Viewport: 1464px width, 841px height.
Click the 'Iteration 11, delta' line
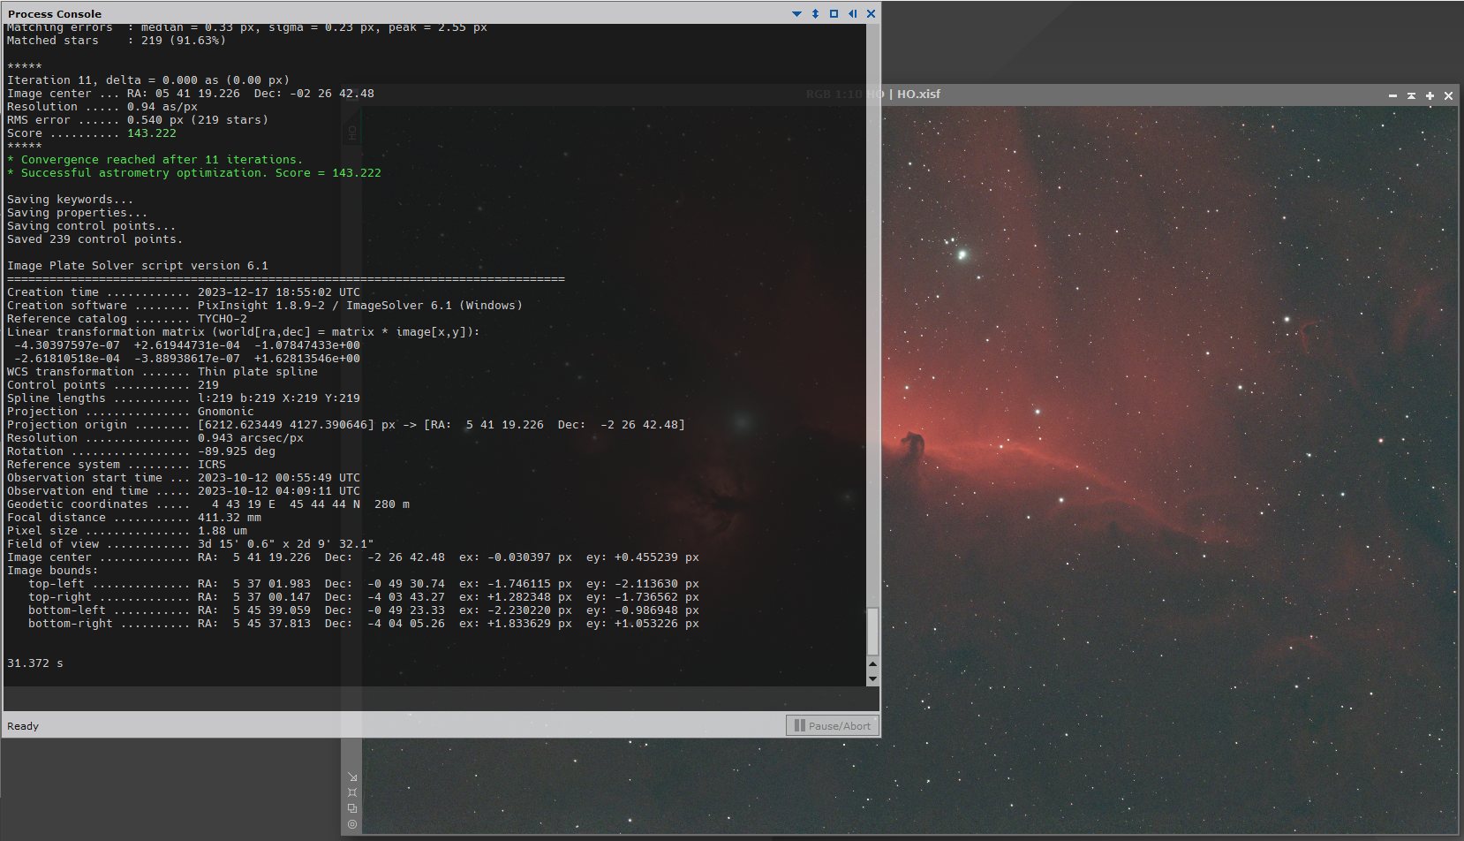tap(148, 80)
